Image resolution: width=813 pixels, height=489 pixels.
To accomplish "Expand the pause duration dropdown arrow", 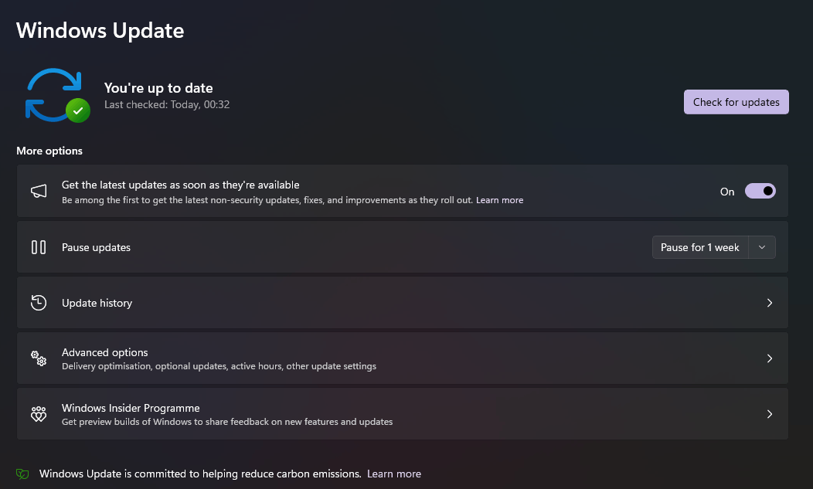I will pos(762,247).
